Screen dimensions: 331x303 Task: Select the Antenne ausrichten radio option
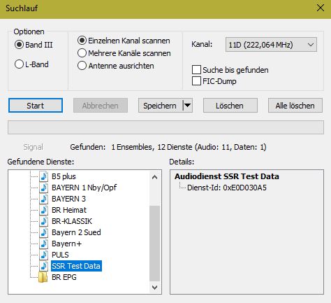coord(82,66)
